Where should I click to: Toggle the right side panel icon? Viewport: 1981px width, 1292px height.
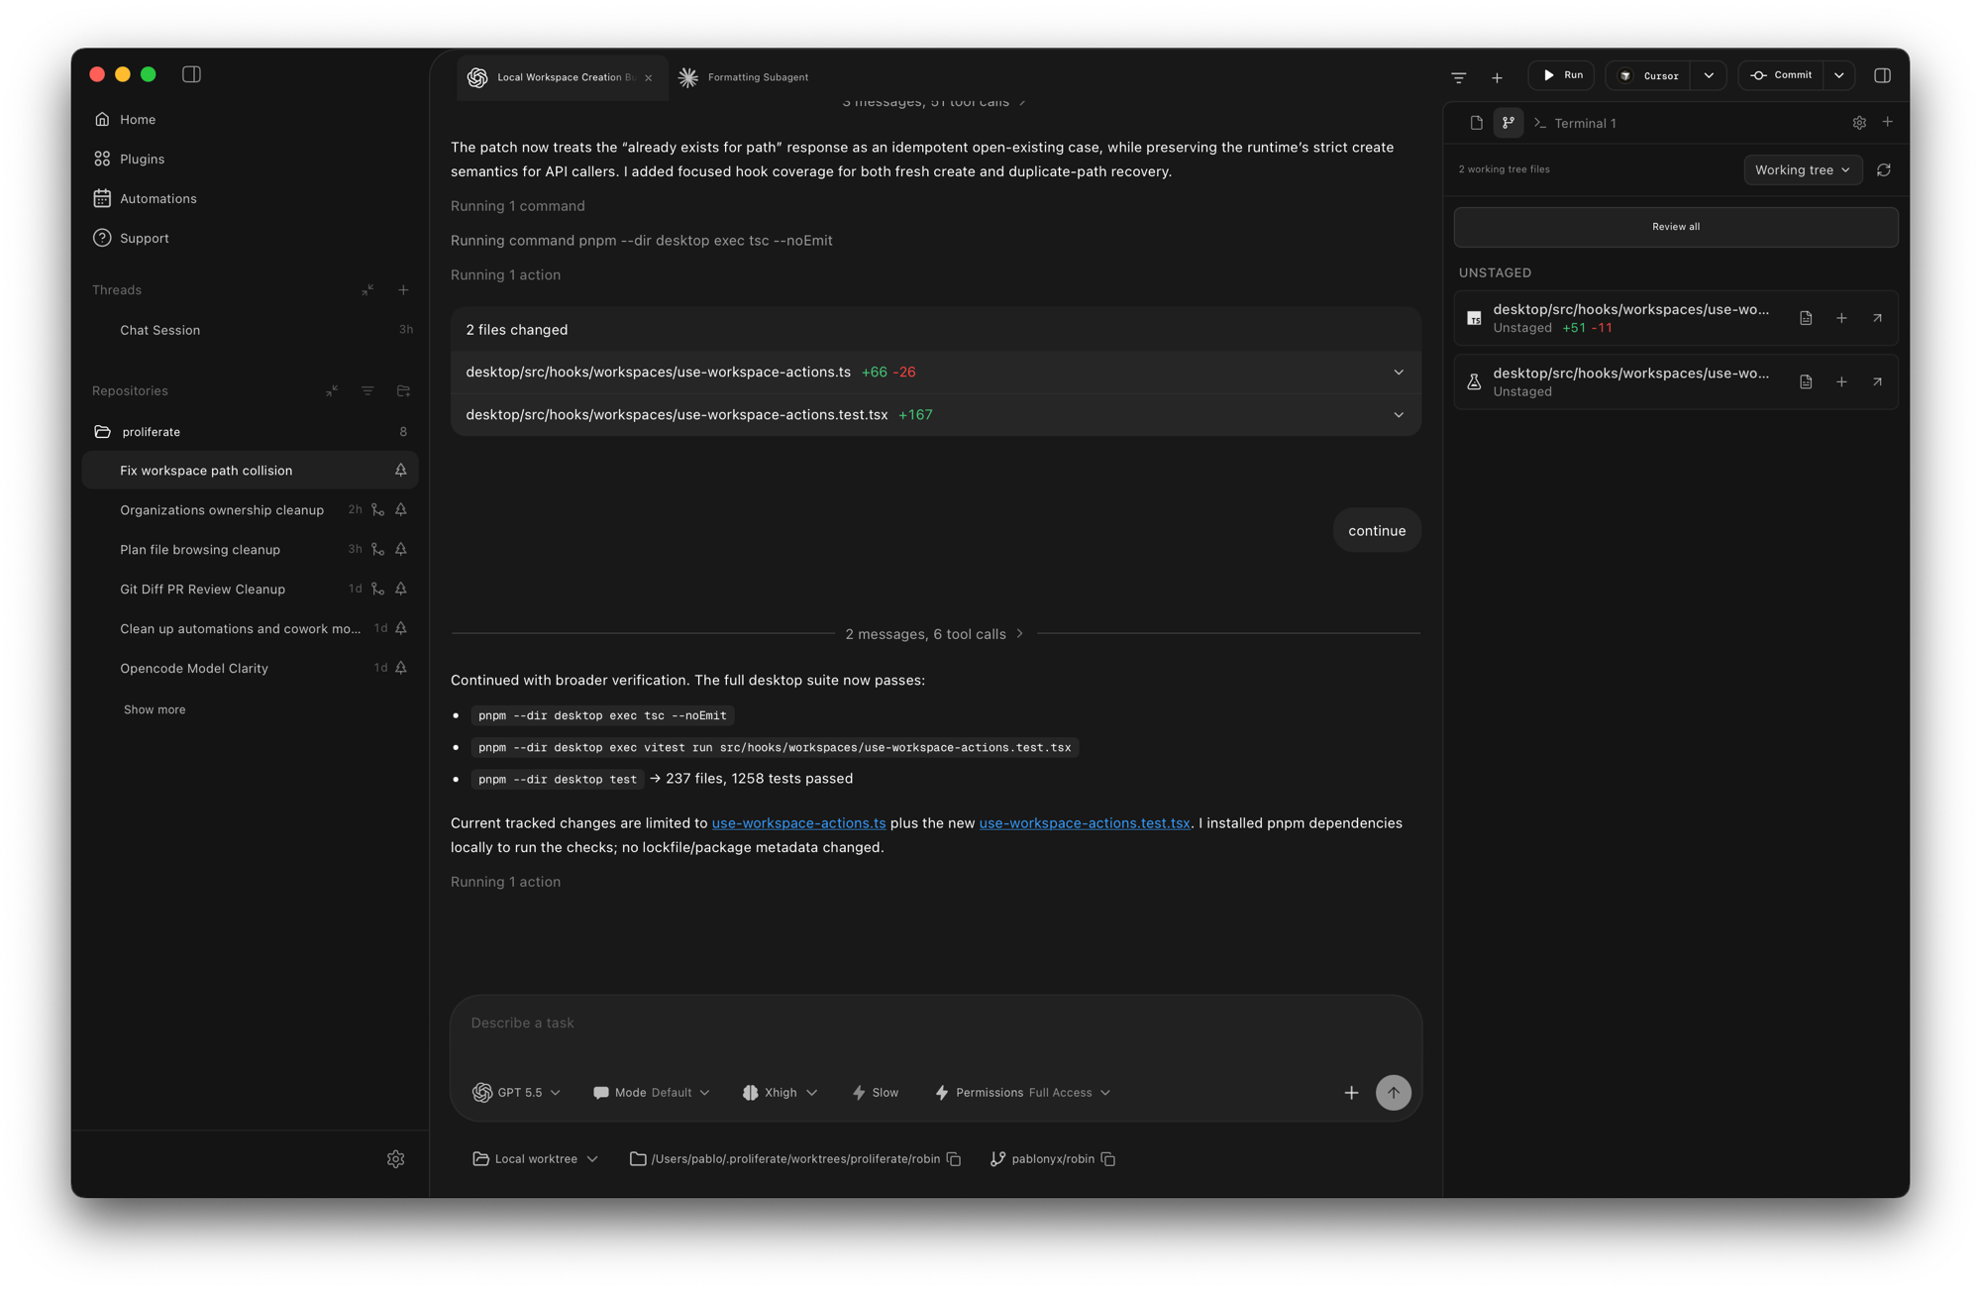(x=1883, y=75)
